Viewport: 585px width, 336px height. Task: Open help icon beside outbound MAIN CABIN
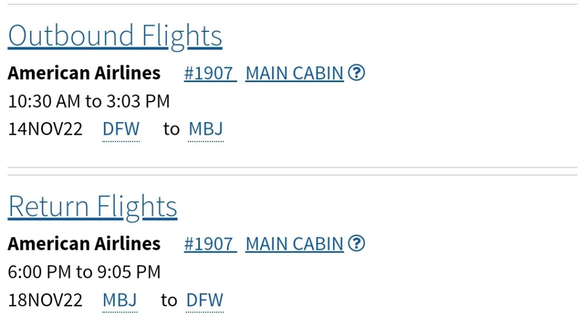(356, 73)
